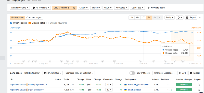The height and width of the screenshot is (93, 204).
Task: Click the chart annotation marker near 3 Jul 2024
Action: [x=140, y=61]
